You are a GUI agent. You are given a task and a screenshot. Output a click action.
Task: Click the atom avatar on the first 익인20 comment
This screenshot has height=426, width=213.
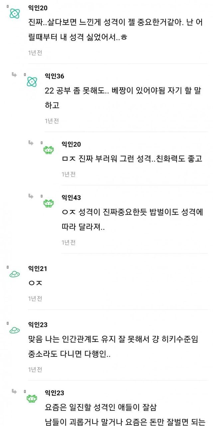tap(14, 13)
